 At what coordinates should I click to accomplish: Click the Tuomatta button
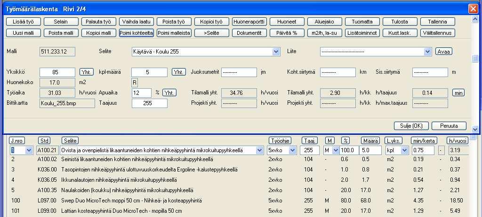pos(362,22)
